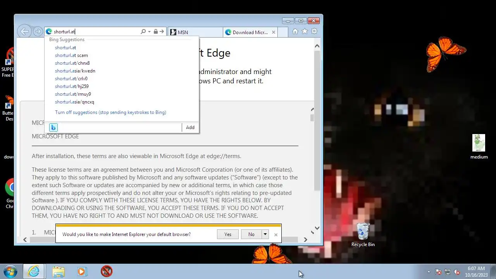The height and width of the screenshot is (279, 496).
Task: Click Action Center flag tray icon
Action: [438, 272]
